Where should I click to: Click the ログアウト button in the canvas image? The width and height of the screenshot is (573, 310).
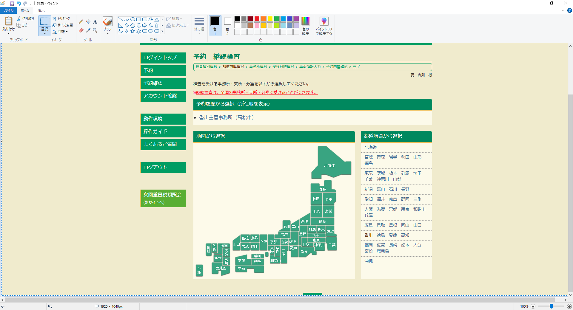point(163,167)
